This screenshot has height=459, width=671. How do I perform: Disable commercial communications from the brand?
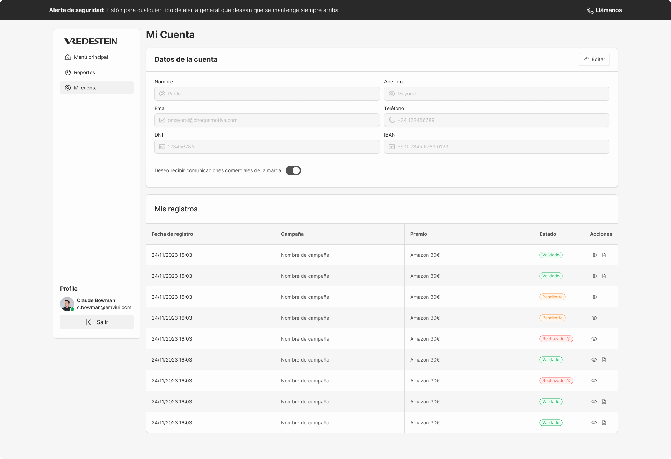pyautogui.click(x=293, y=170)
